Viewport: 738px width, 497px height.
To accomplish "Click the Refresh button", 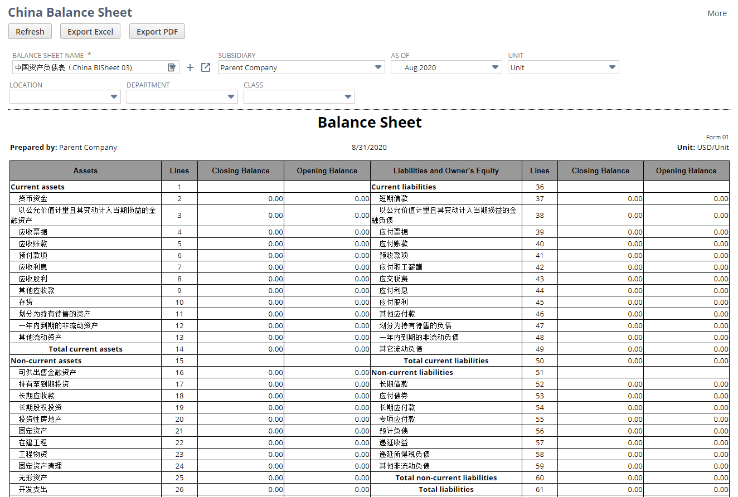I will (30, 32).
